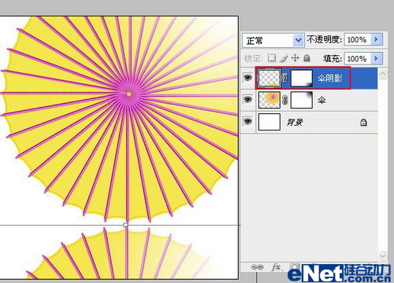
Task: Click layers panel scrollbar up arrow
Action: pyautogui.click(x=383, y=73)
